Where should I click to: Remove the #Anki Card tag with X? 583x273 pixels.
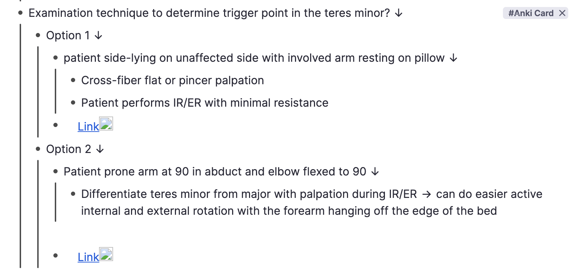[x=562, y=13]
